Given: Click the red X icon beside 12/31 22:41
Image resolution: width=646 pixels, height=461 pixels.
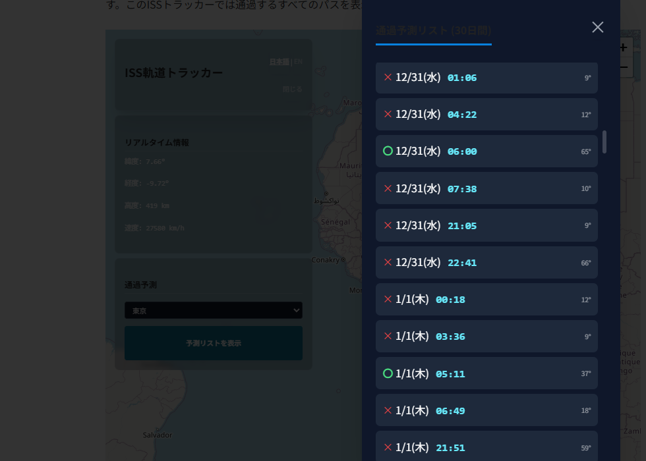Looking at the screenshot, I should coord(388,263).
